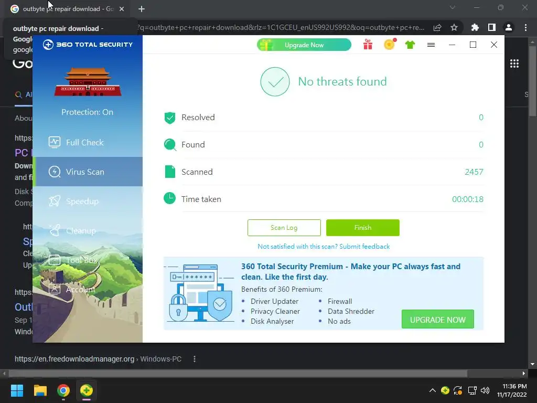
Task: Open Cleanup in sidebar
Action: pos(88,231)
